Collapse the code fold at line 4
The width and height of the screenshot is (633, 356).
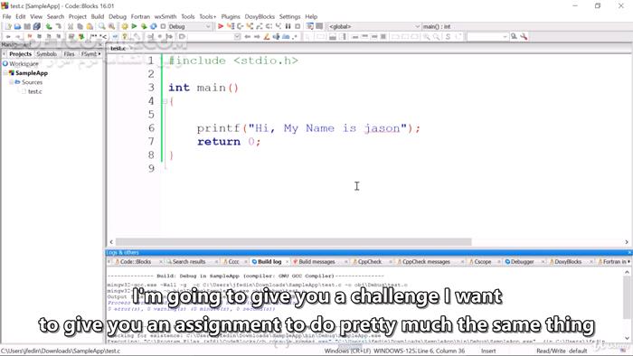pyautogui.click(x=165, y=101)
